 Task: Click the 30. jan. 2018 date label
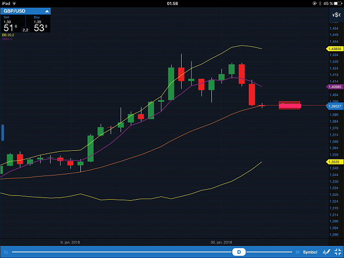pos(221,243)
